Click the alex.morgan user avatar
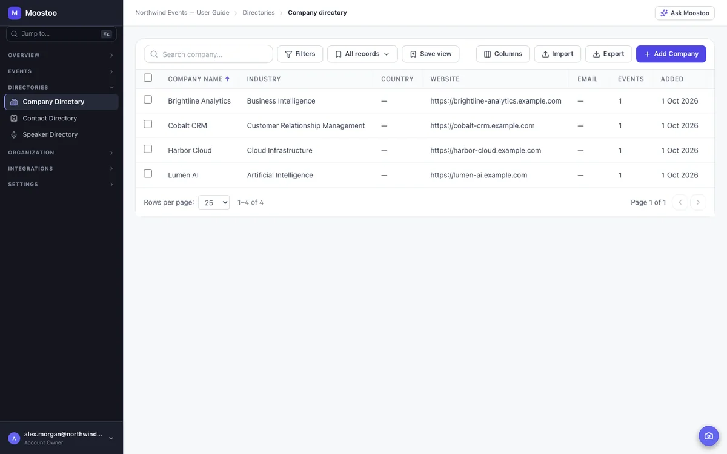 tap(14, 438)
